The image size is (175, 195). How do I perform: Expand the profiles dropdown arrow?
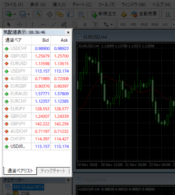28,14
